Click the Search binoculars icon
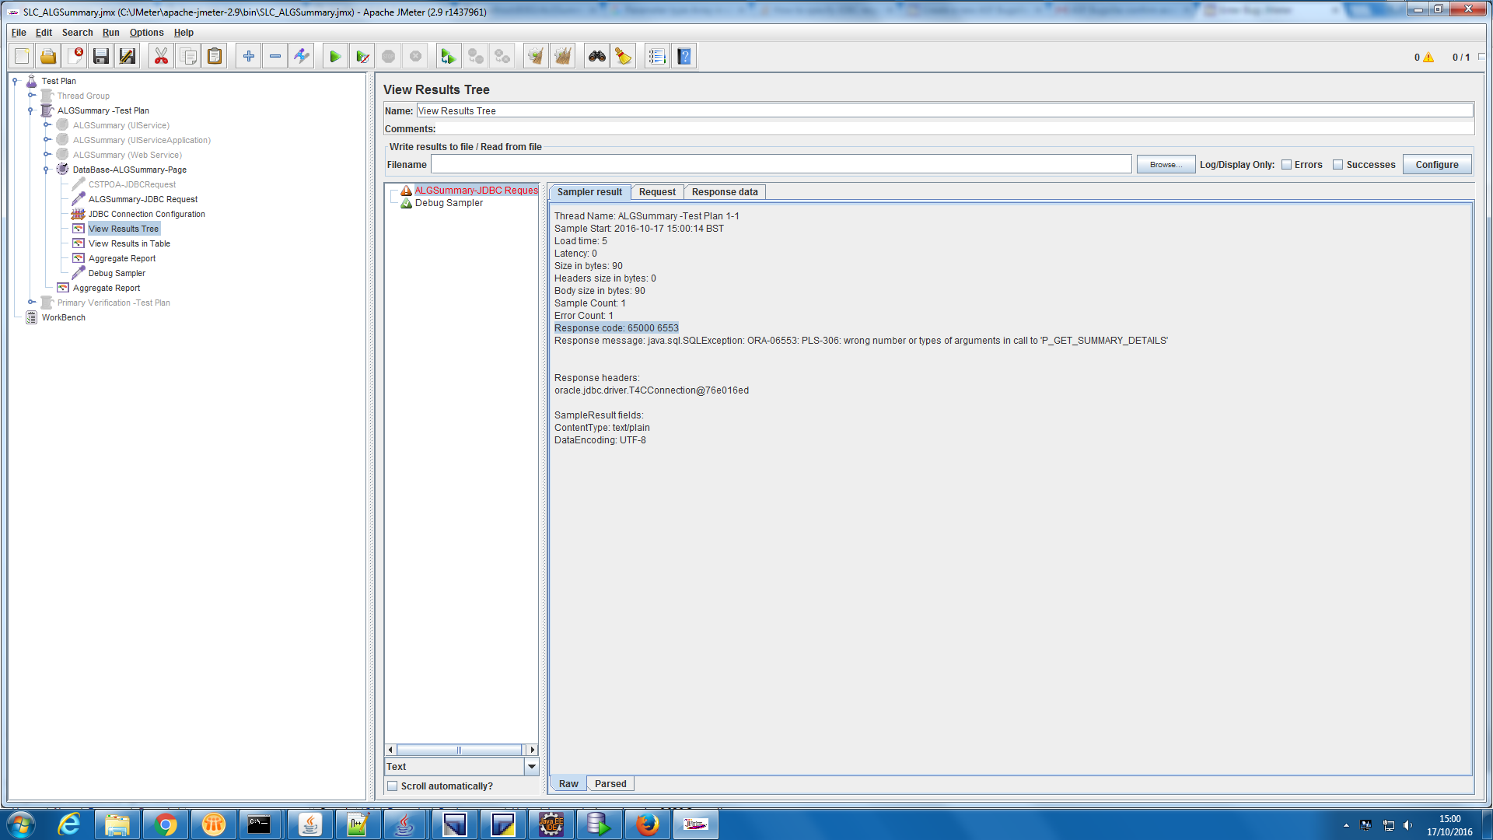The height and width of the screenshot is (840, 1493). pyautogui.click(x=596, y=56)
